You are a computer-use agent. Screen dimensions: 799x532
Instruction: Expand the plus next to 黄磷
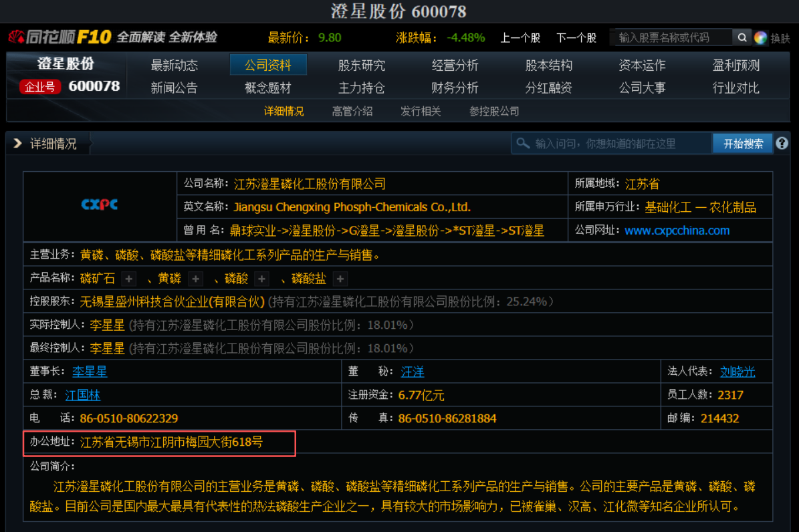[195, 279]
